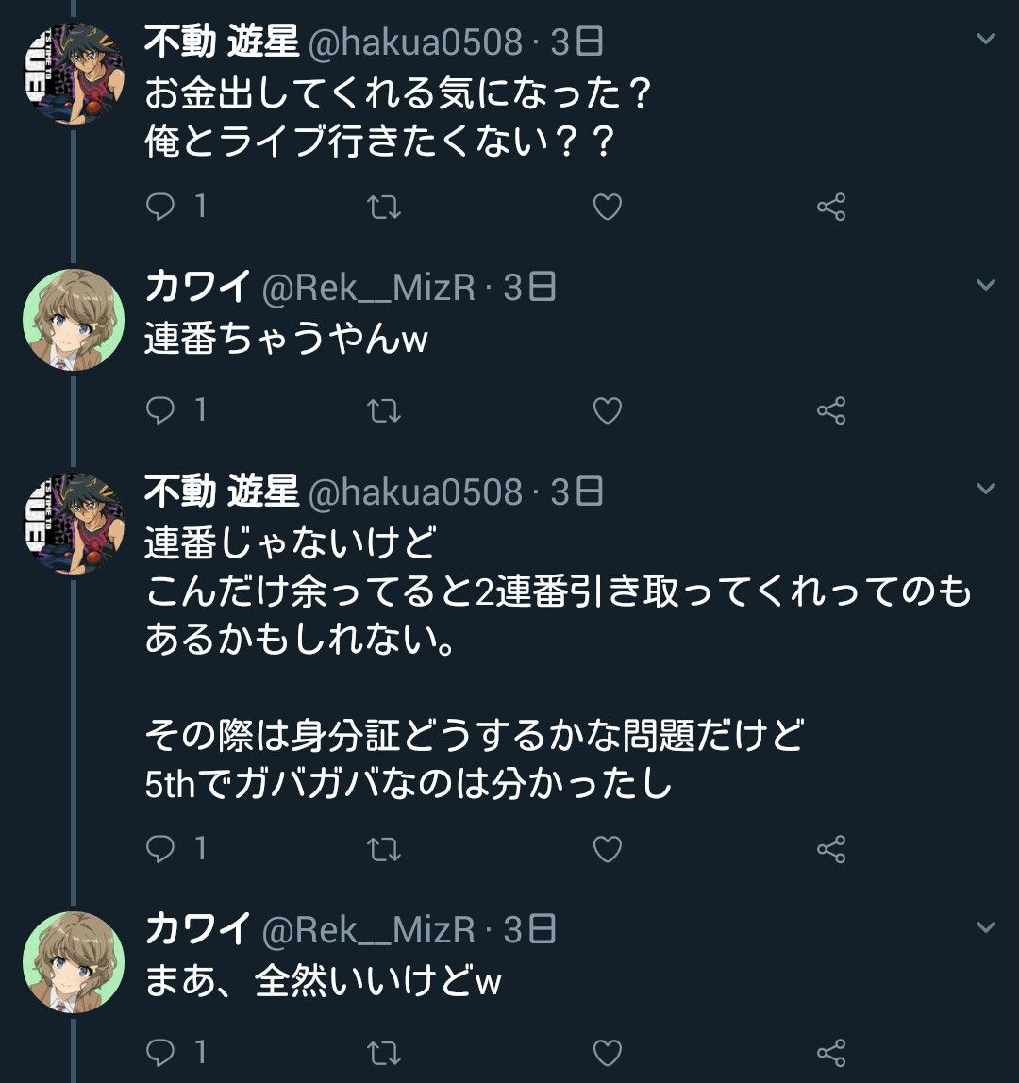Retweet the 連番ちゃうやんw tweet
This screenshot has width=1019, height=1083.
point(383,410)
